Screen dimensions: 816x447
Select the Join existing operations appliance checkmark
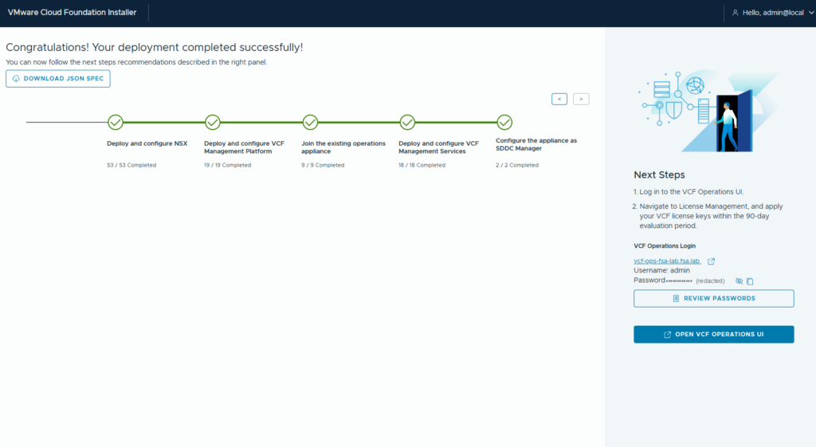point(310,122)
